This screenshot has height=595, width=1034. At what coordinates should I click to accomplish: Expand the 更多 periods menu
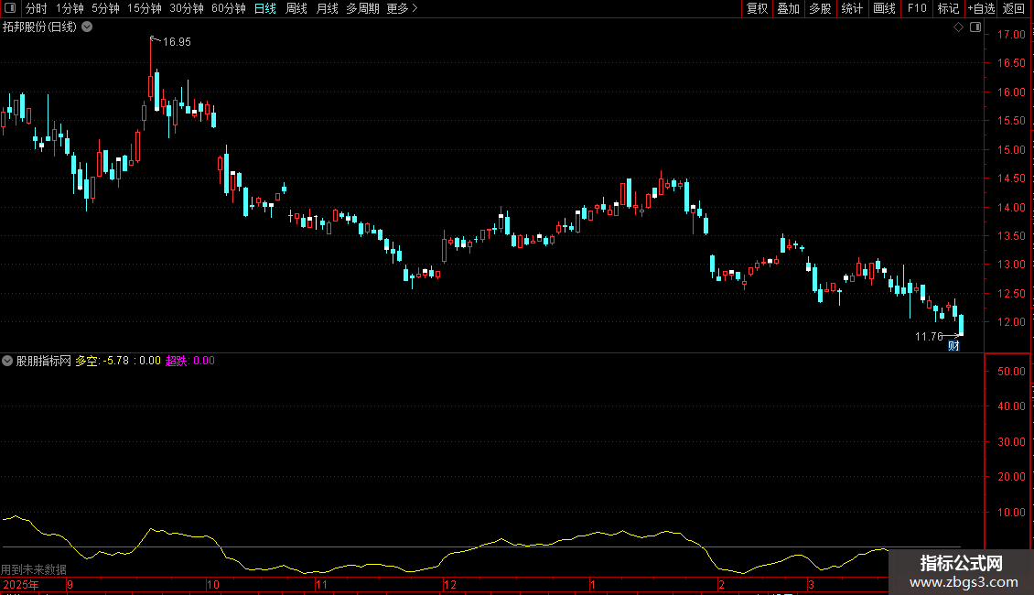[403, 8]
